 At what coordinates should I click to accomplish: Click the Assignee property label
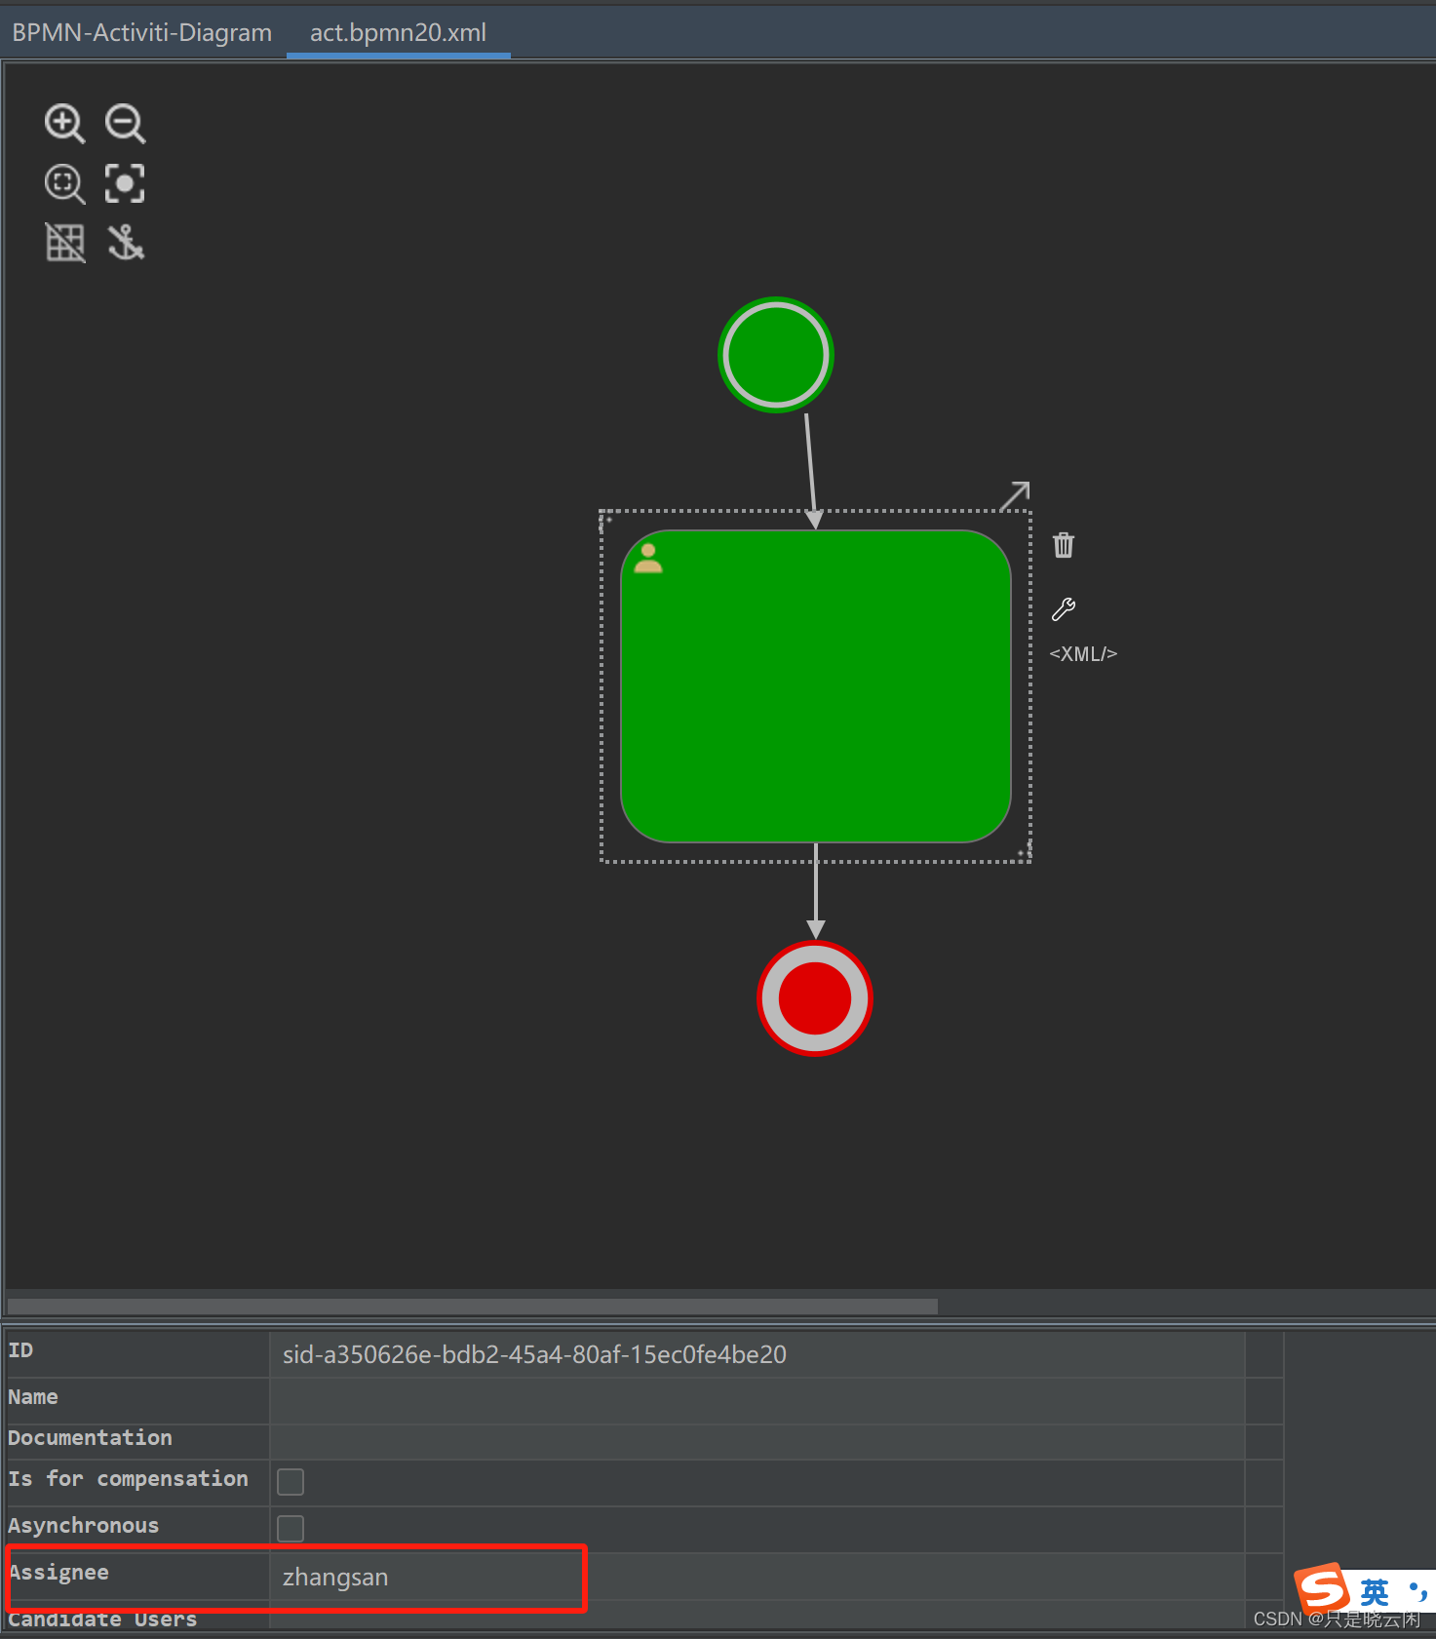[x=59, y=1573]
